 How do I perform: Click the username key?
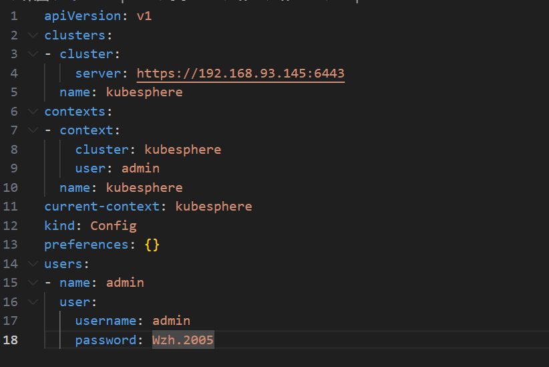pyautogui.click(x=106, y=321)
